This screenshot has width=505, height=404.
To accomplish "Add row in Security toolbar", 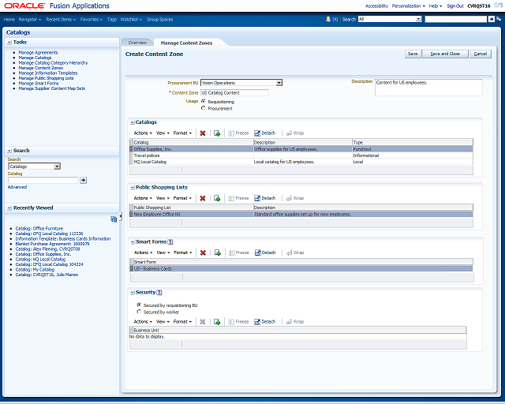I will click(217, 321).
